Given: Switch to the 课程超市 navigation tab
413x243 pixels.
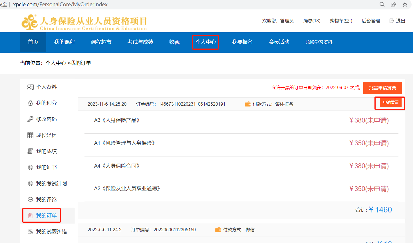Looking at the screenshot, I should 101,42.
